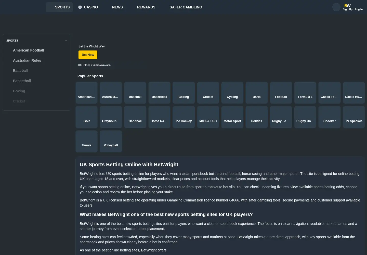Open the TV Specials tile
Image resolution: width=367 pixels, height=255 pixels.
tap(354, 117)
